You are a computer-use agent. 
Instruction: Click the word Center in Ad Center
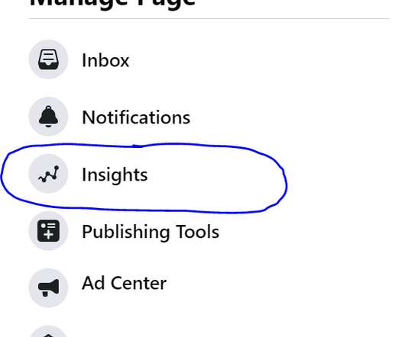click(138, 284)
